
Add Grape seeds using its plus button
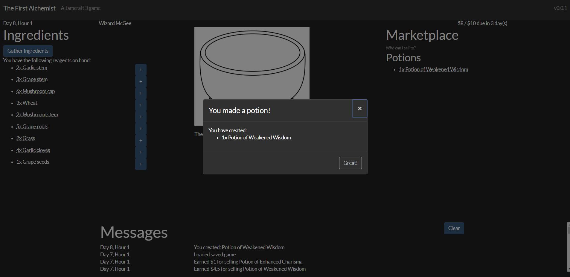141,164
